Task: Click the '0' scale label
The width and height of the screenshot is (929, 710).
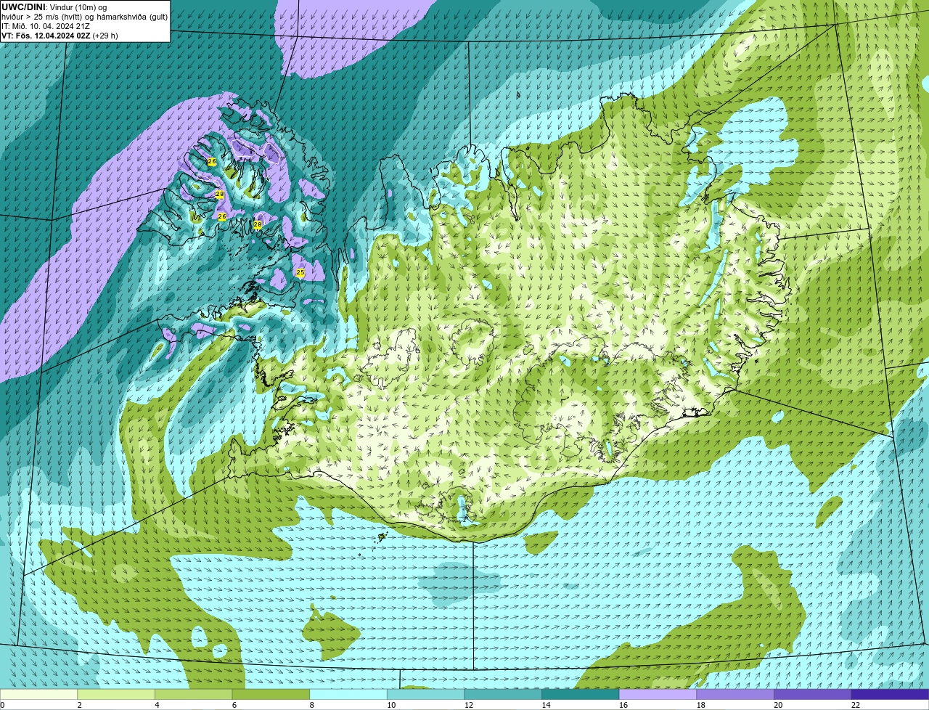Action: pos(2,705)
